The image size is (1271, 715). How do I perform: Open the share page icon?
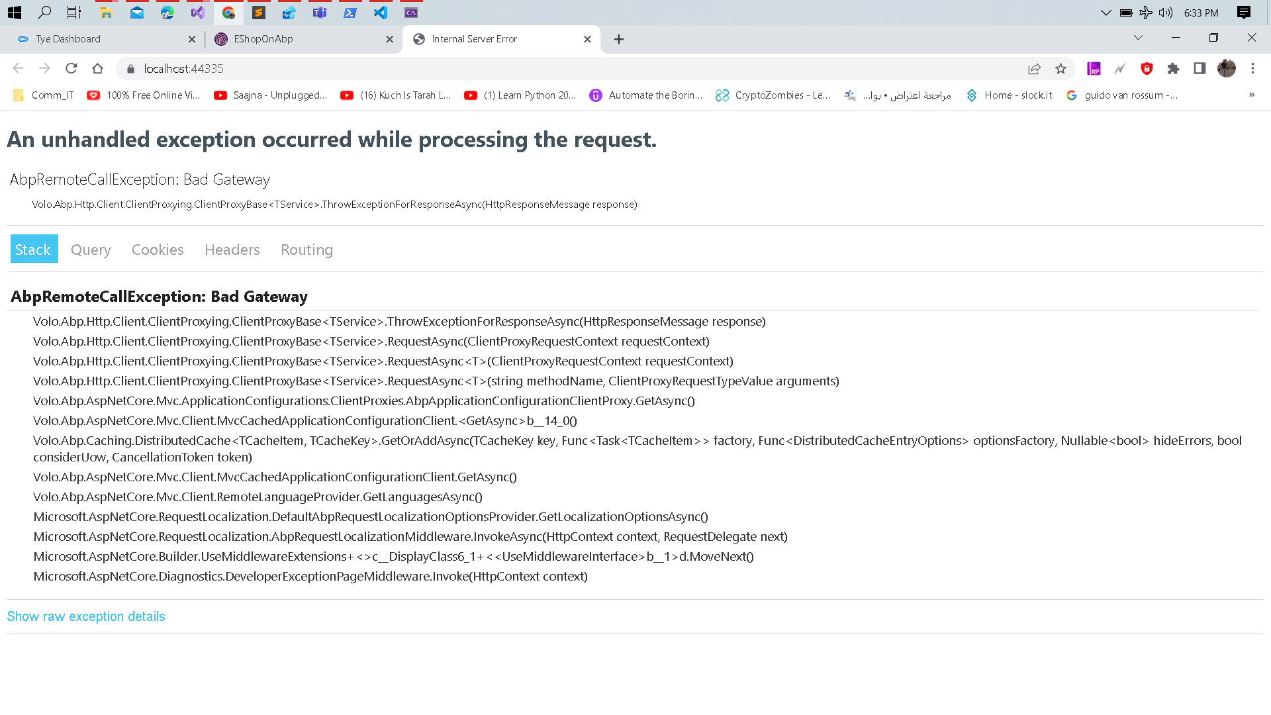pyautogui.click(x=1034, y=68)
